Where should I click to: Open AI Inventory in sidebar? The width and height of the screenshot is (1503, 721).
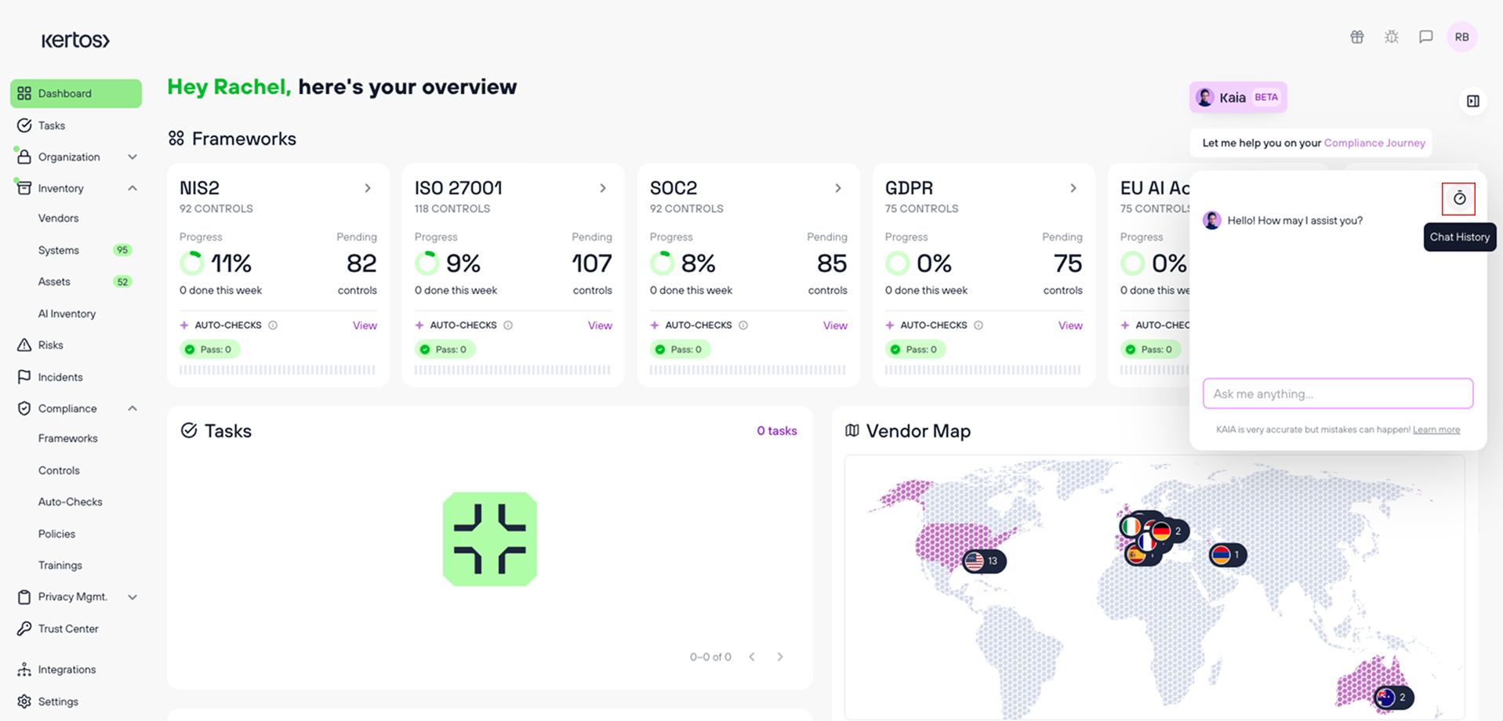[67, 313]
